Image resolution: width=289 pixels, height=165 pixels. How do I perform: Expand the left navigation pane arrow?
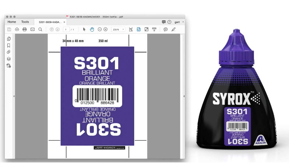pos(14,96)
